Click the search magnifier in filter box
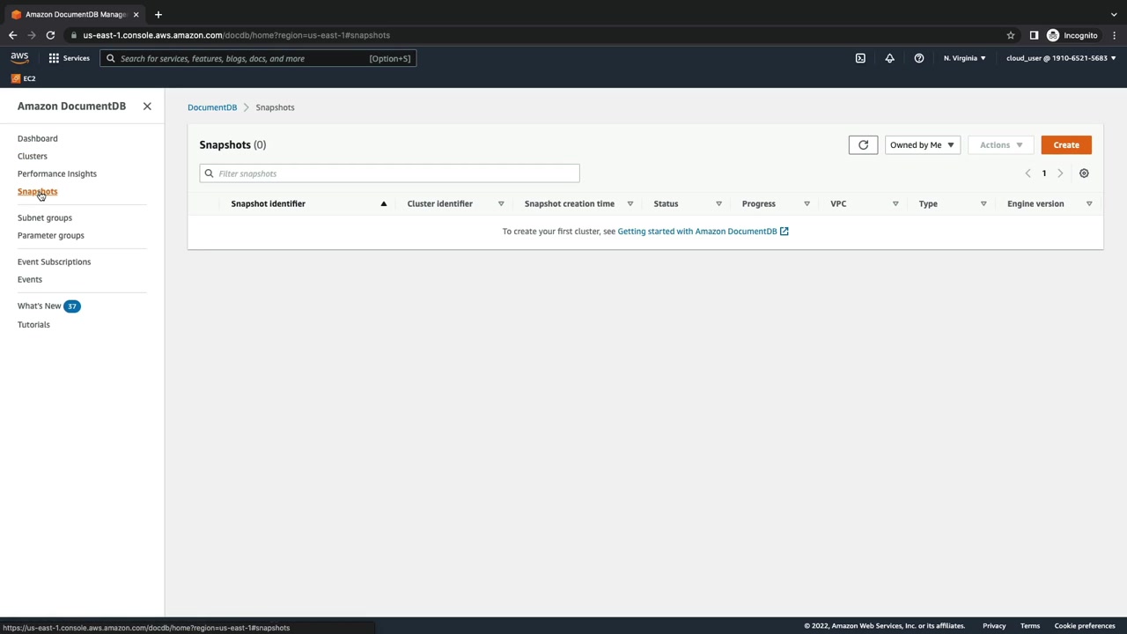1127x634 pixels. (209, 173)
